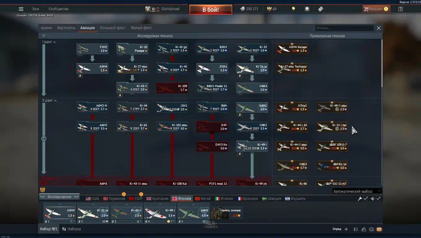Screen dimensions: 421x238
Task: Switch to the Малый флот tab
Action: pyautogui.click(x=141, y=28)
